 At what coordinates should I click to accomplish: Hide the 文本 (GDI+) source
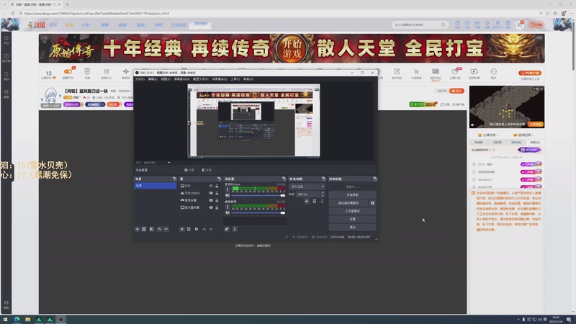pos(211,193)
